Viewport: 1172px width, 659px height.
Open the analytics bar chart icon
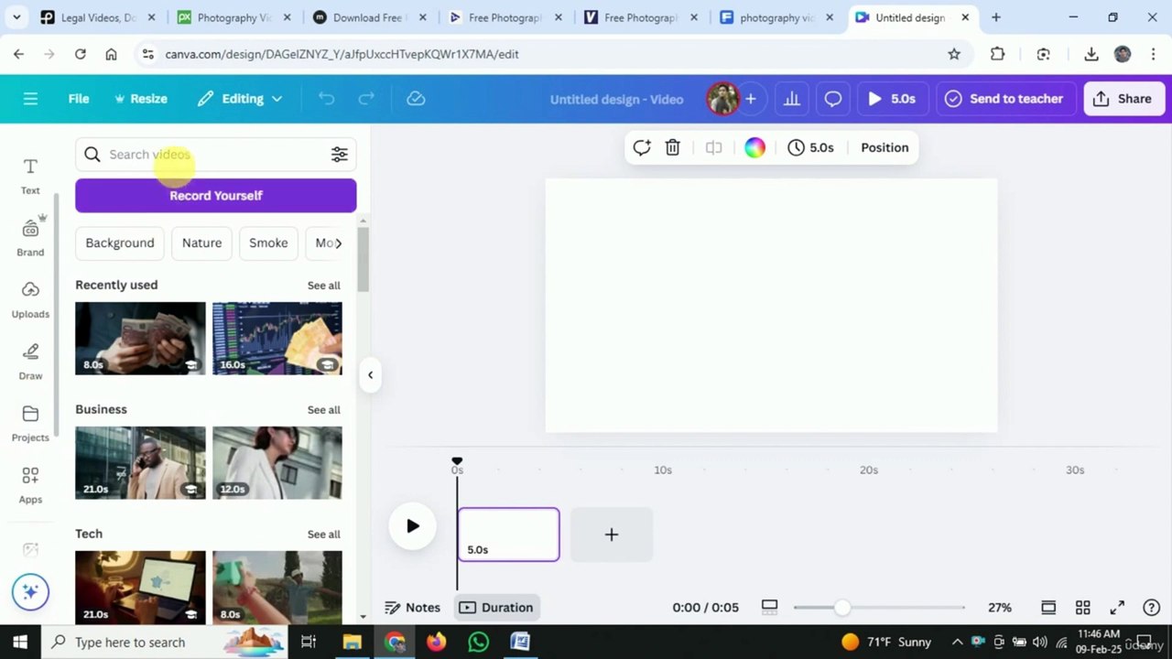coord(792,99)
